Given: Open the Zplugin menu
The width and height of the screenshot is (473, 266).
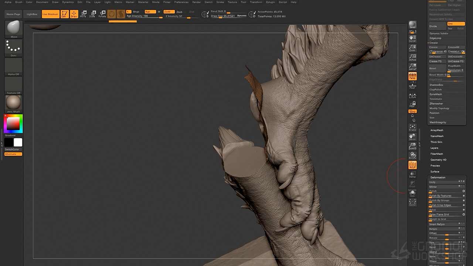Looking at the screenshot, I should click(x=270, y=2).
